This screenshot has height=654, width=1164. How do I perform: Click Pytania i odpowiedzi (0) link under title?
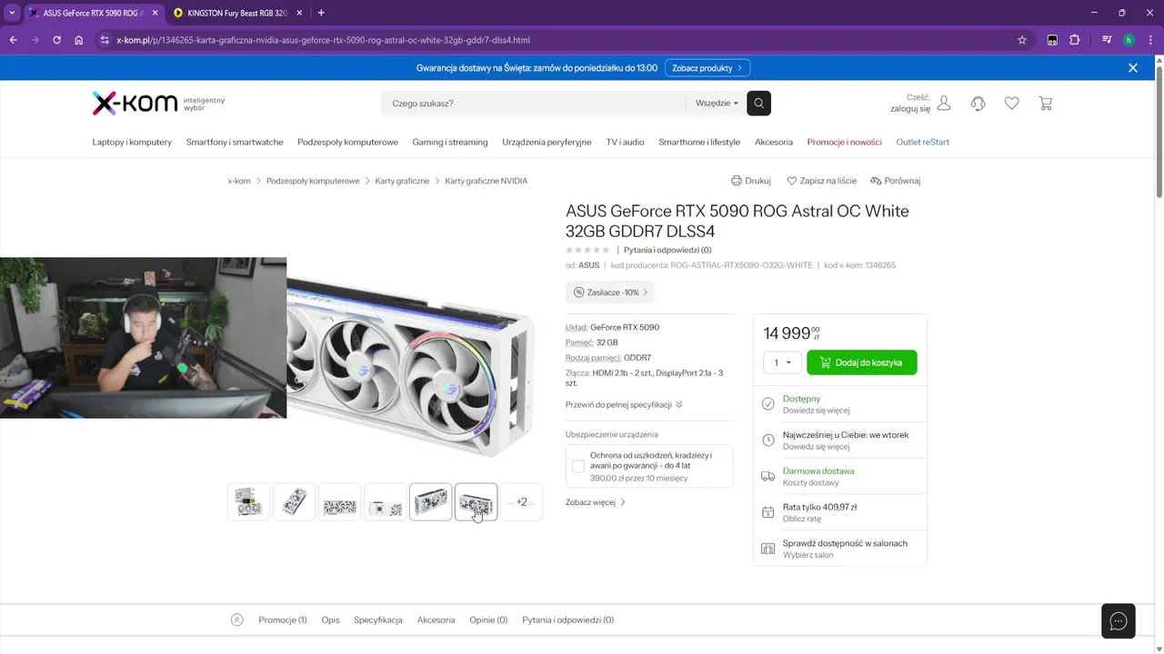coord(667,250)
